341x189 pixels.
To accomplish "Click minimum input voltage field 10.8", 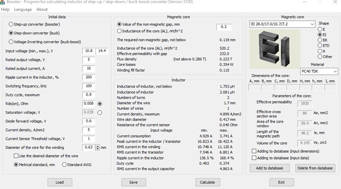I will pyautogui.click(x=89, y=51).
